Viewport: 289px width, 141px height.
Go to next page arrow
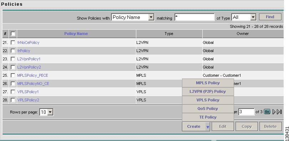click(x=274, y=112)
